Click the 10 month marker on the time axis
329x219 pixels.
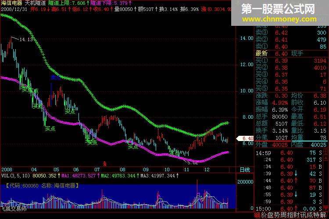[x=167, y=170]
